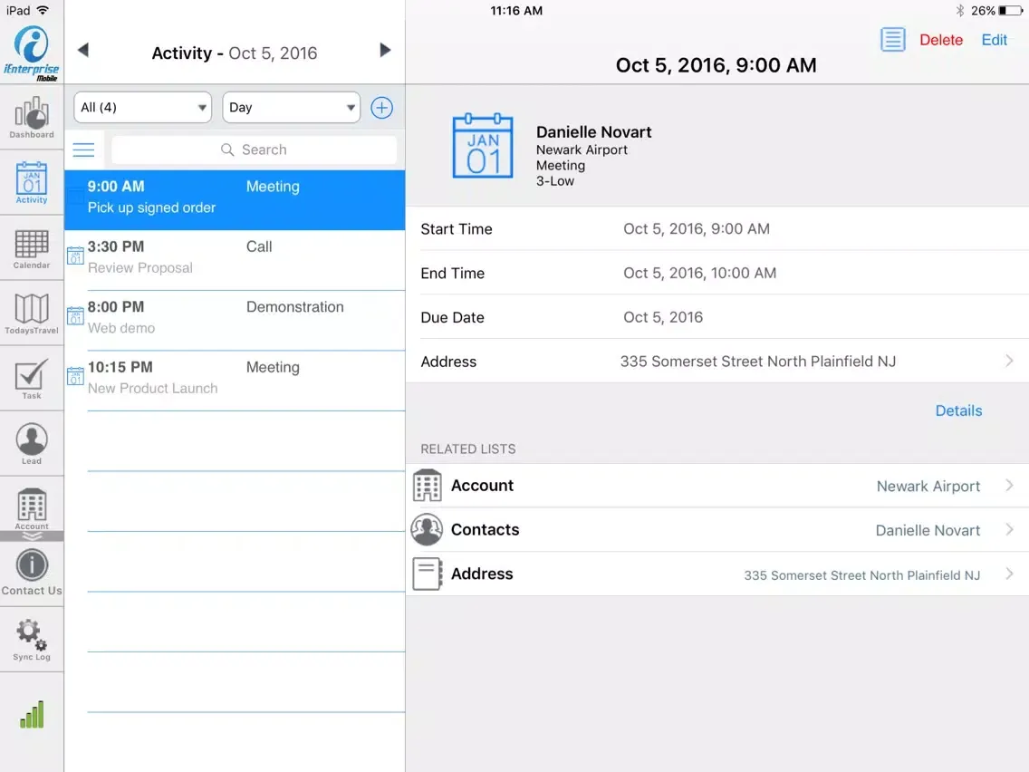Open the Account related list row
Viewport: 1029px width, 772px height.
717,486
